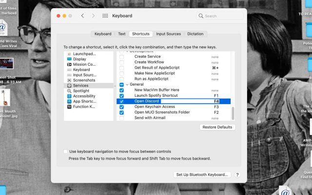This screenshot has height=195, width=312.
Task: Click into the Search field
Action: [220, 16]
